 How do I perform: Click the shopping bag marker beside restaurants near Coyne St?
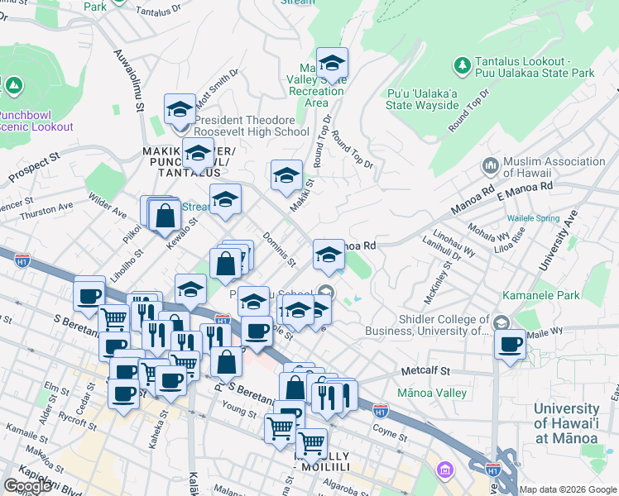pyautogui.click(x=295, y=389)
